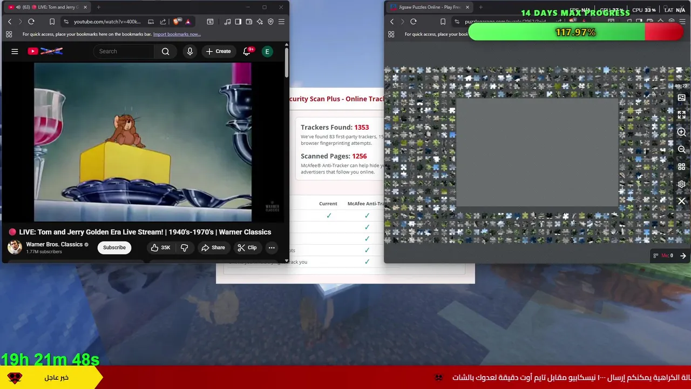Viewport: 691px width, 389px height.
Task: Click the Scanned Pages 1256 text
Action: click(334, 156)
